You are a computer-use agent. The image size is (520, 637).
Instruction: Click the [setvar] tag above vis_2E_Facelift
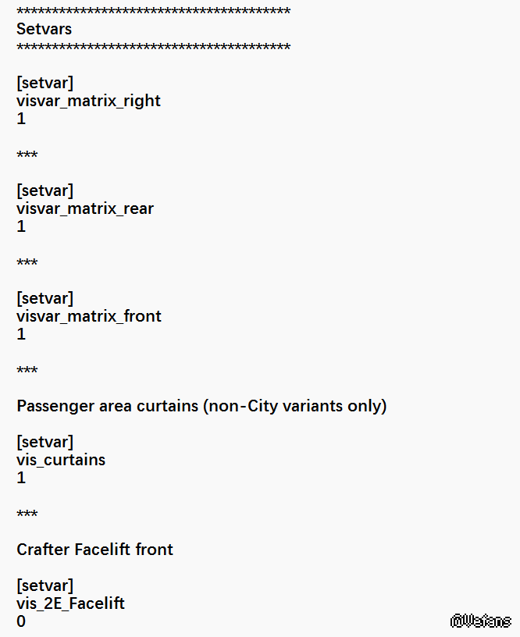coord(45,585)
